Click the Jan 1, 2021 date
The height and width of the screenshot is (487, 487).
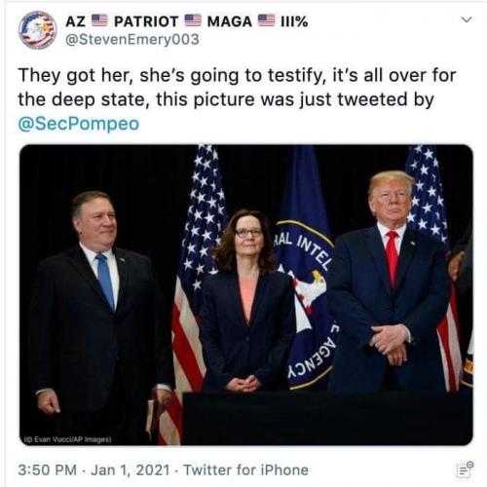(x=131, y=469)
